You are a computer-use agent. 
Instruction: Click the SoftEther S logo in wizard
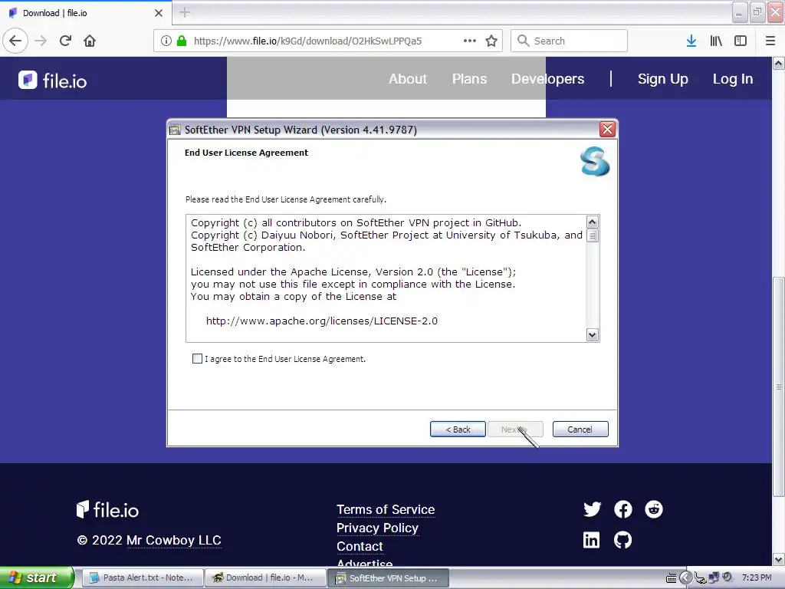(x=595, y=161)
